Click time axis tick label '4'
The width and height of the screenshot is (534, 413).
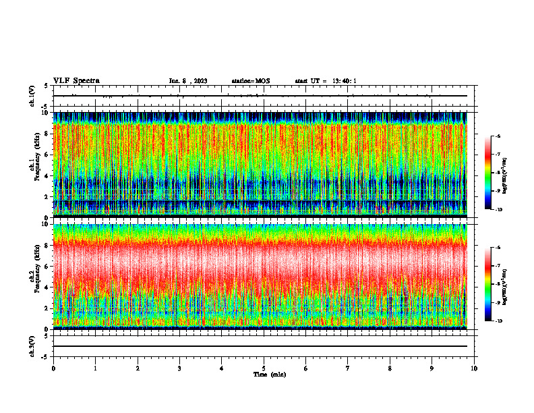coord(222,368)
